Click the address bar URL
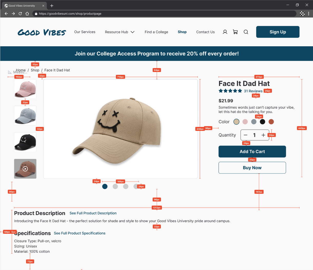The image size is (313, 270). tap(70, 14)
